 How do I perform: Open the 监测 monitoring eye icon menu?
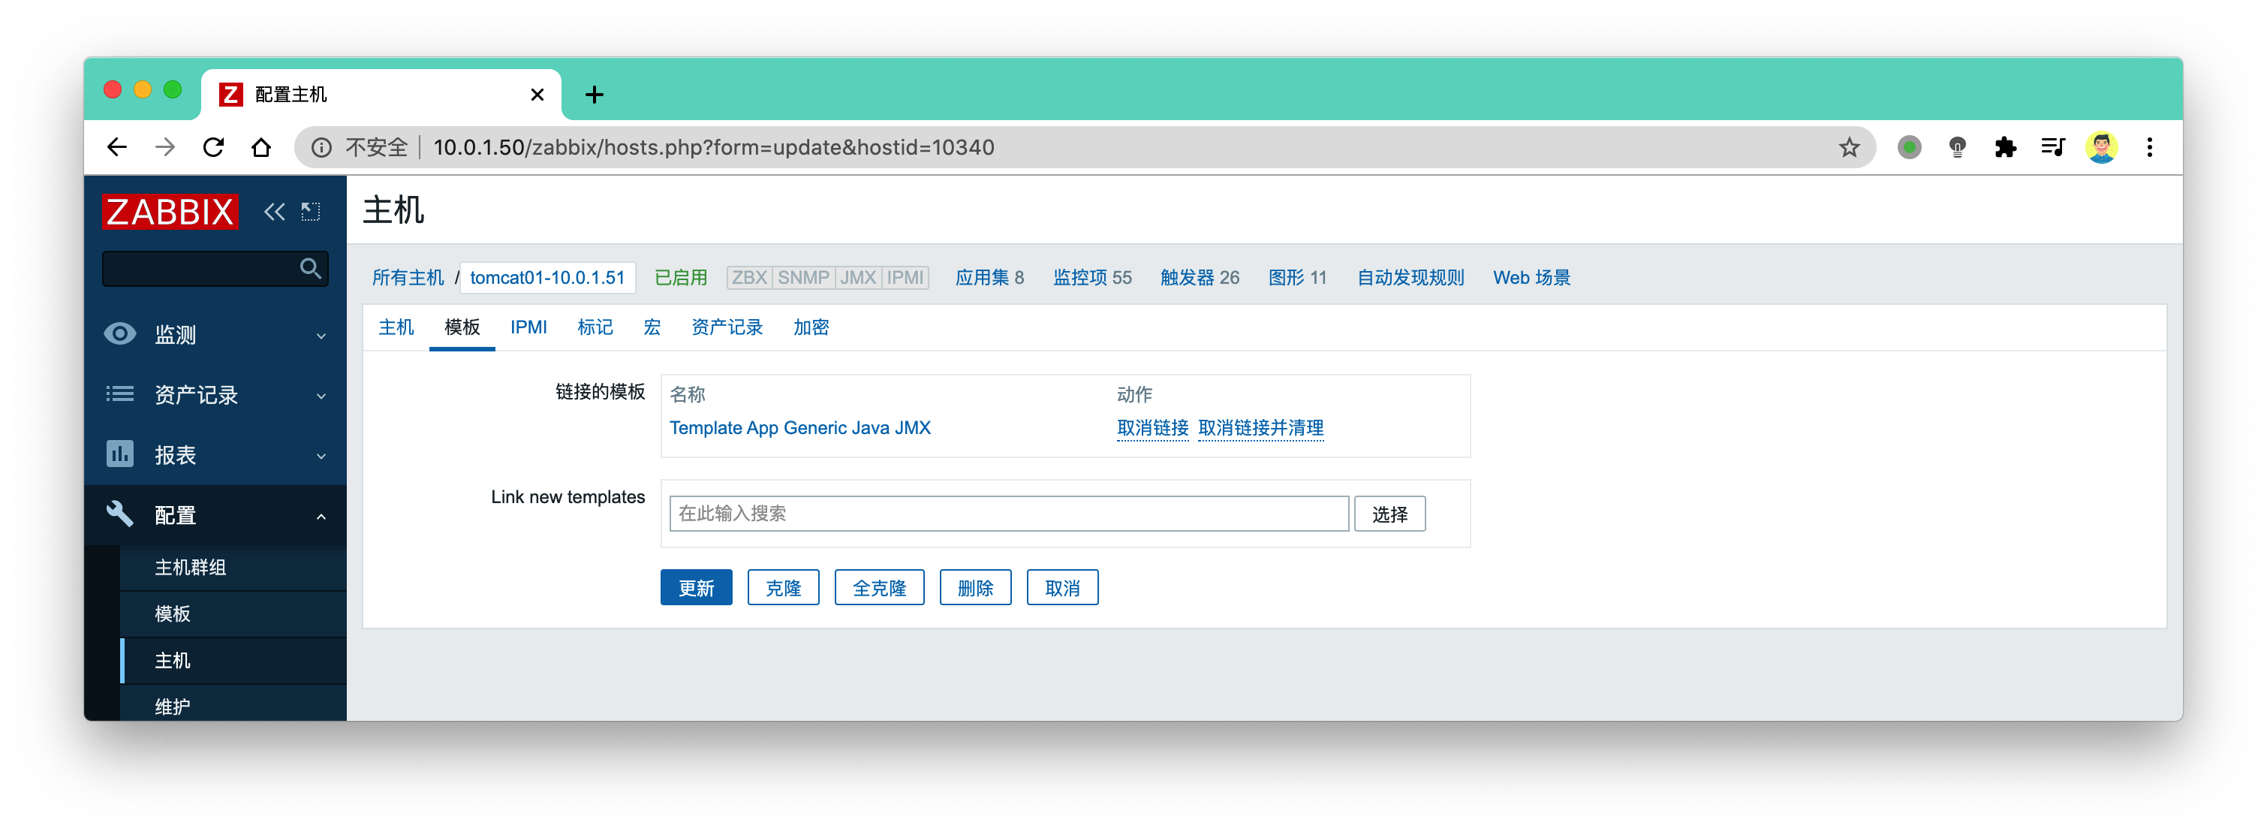119,333
